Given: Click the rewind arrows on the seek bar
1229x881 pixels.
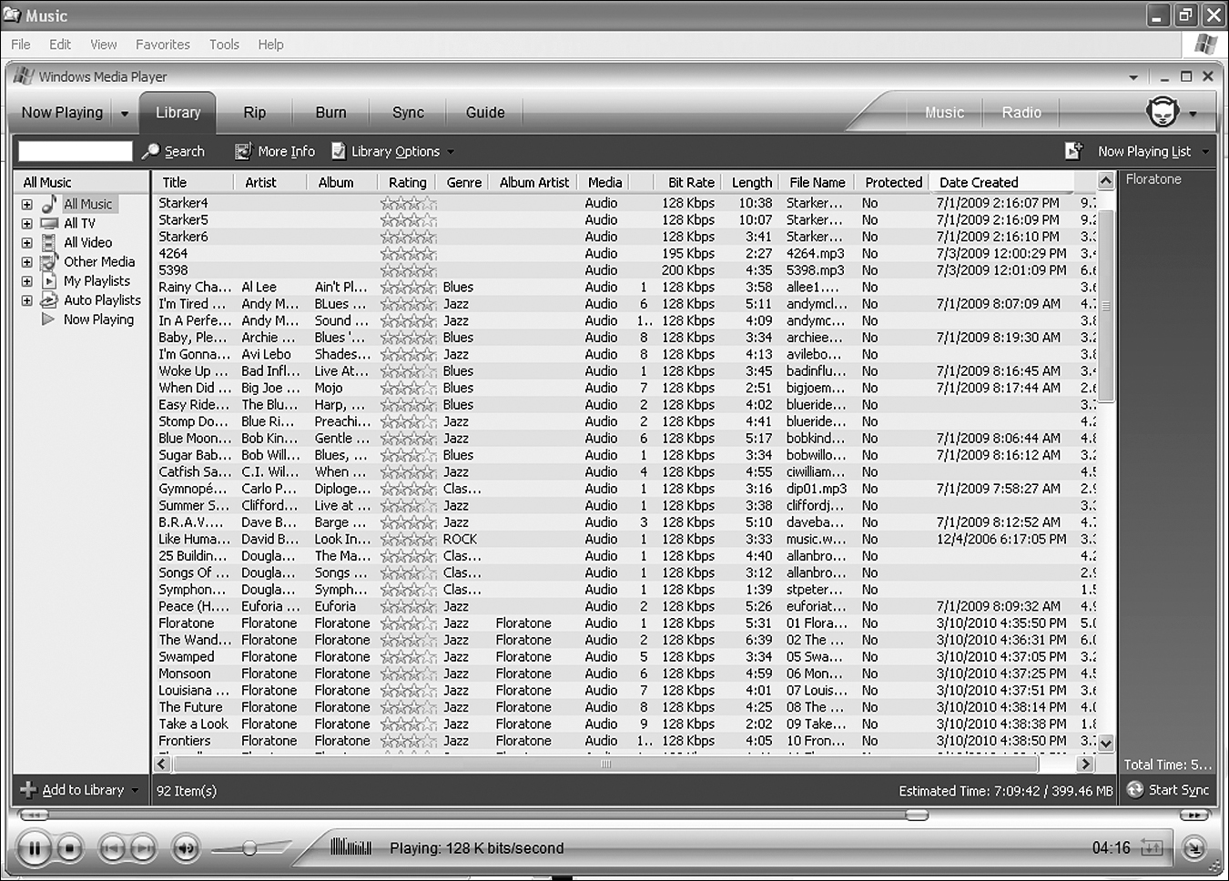Looking at the screenshot, I should (34, 815).
